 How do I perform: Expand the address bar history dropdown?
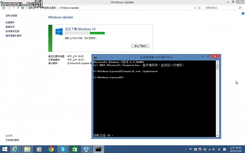click(195, 8)
